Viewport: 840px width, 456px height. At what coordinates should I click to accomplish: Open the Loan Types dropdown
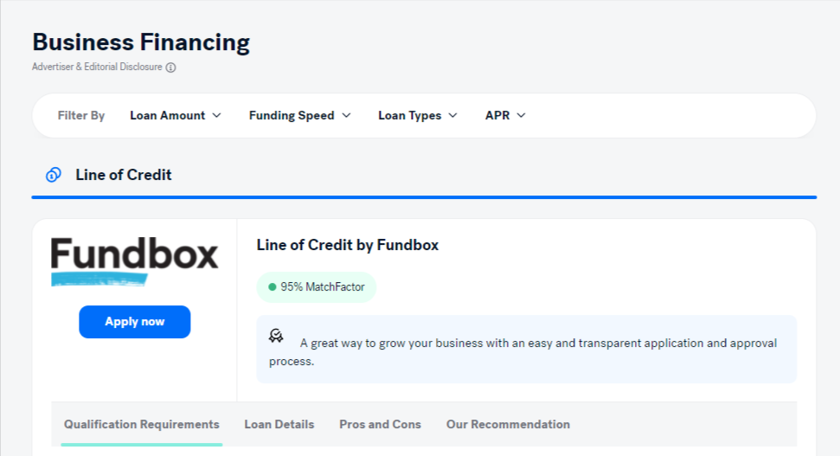(418, 115)
